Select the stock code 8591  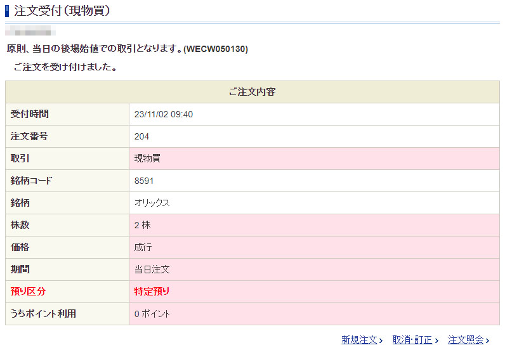point(144,181)
